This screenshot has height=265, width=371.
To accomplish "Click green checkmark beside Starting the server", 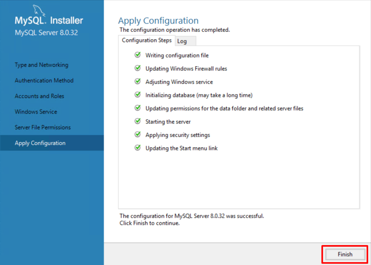I will click(x=137, y=121).
